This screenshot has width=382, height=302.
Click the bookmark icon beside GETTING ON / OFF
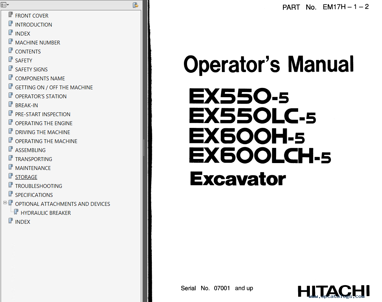coord(10,87)
